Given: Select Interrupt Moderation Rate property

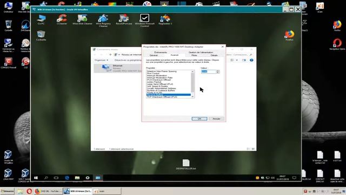Looking at the screenshot, I should [x=169, y=78].
